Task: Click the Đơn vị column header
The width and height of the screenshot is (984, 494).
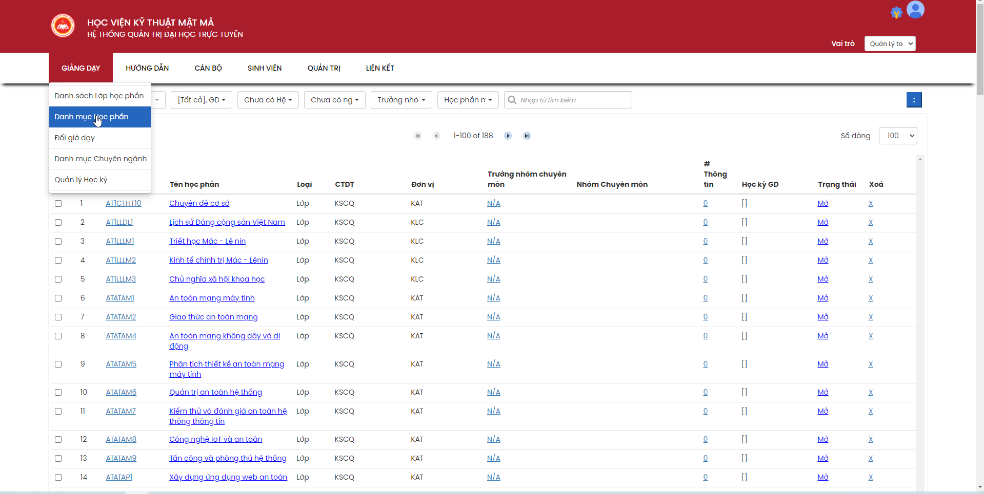Action: pyautogui.click(x=423, y=184)
